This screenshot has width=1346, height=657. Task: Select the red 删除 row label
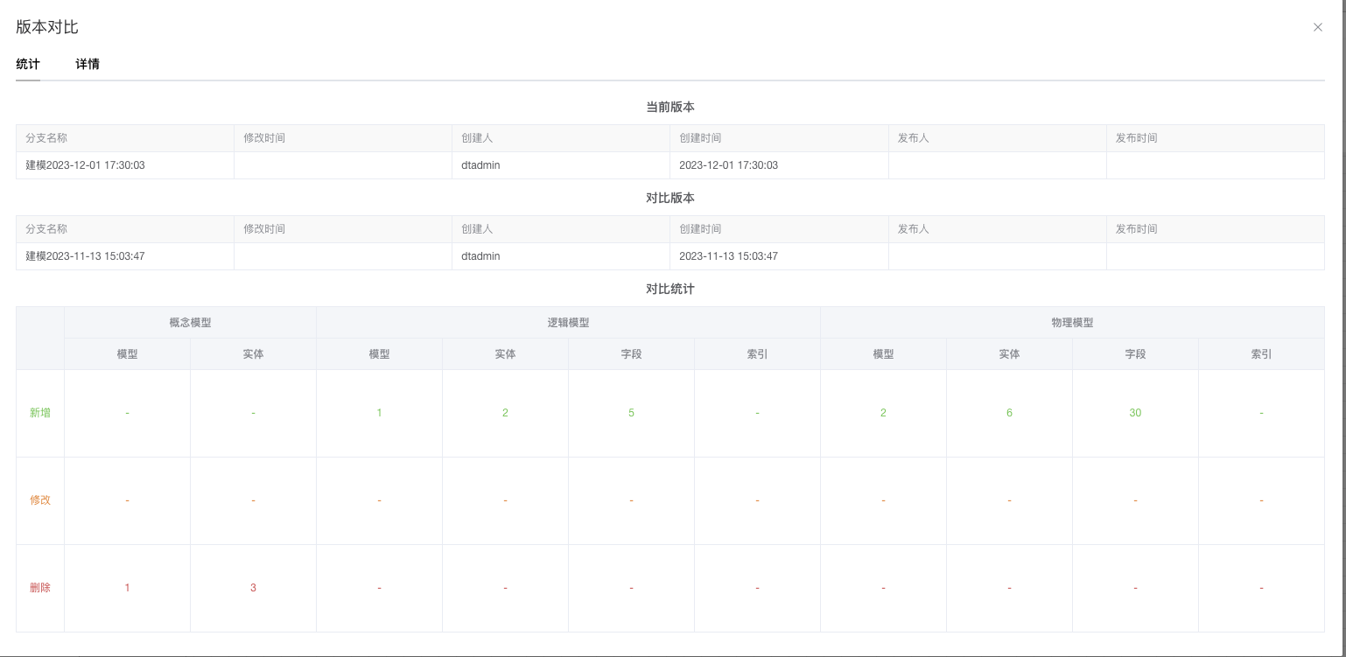pyautogui.click(x=40, y=588)
